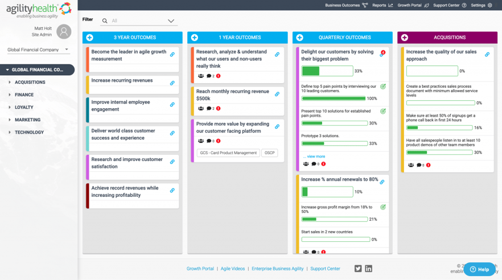
Task: Click 33% progress bar on Delight our customers
Action: [327, 71]
